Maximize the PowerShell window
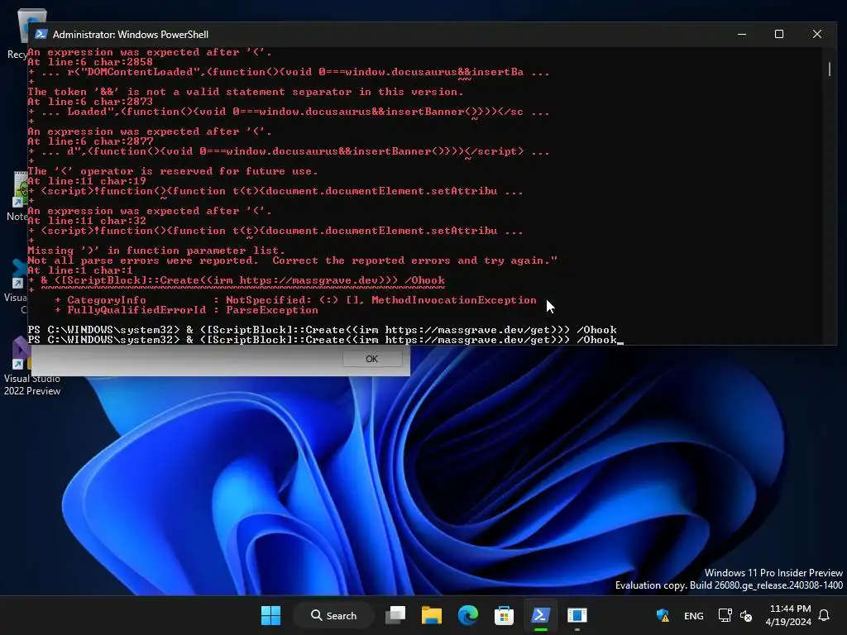This screenshot has height=635, width=847. click(x=779, y=34)
